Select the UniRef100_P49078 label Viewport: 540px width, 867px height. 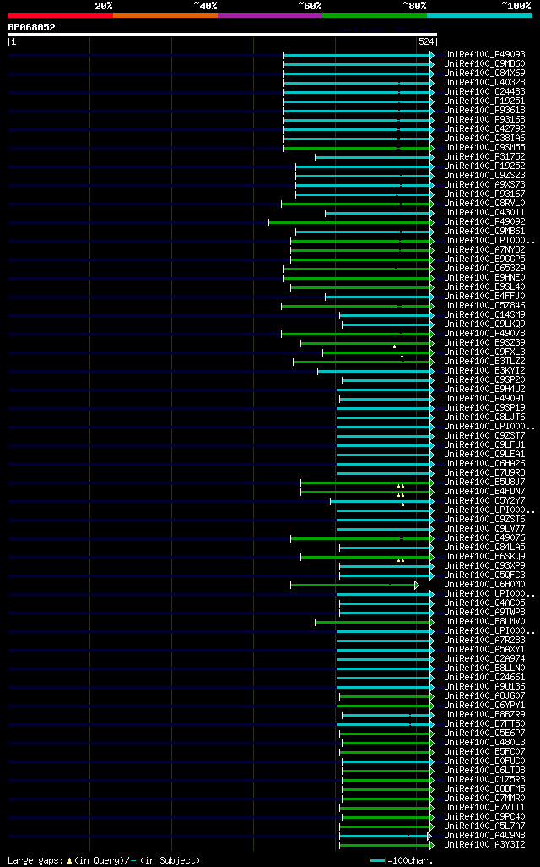485,334
